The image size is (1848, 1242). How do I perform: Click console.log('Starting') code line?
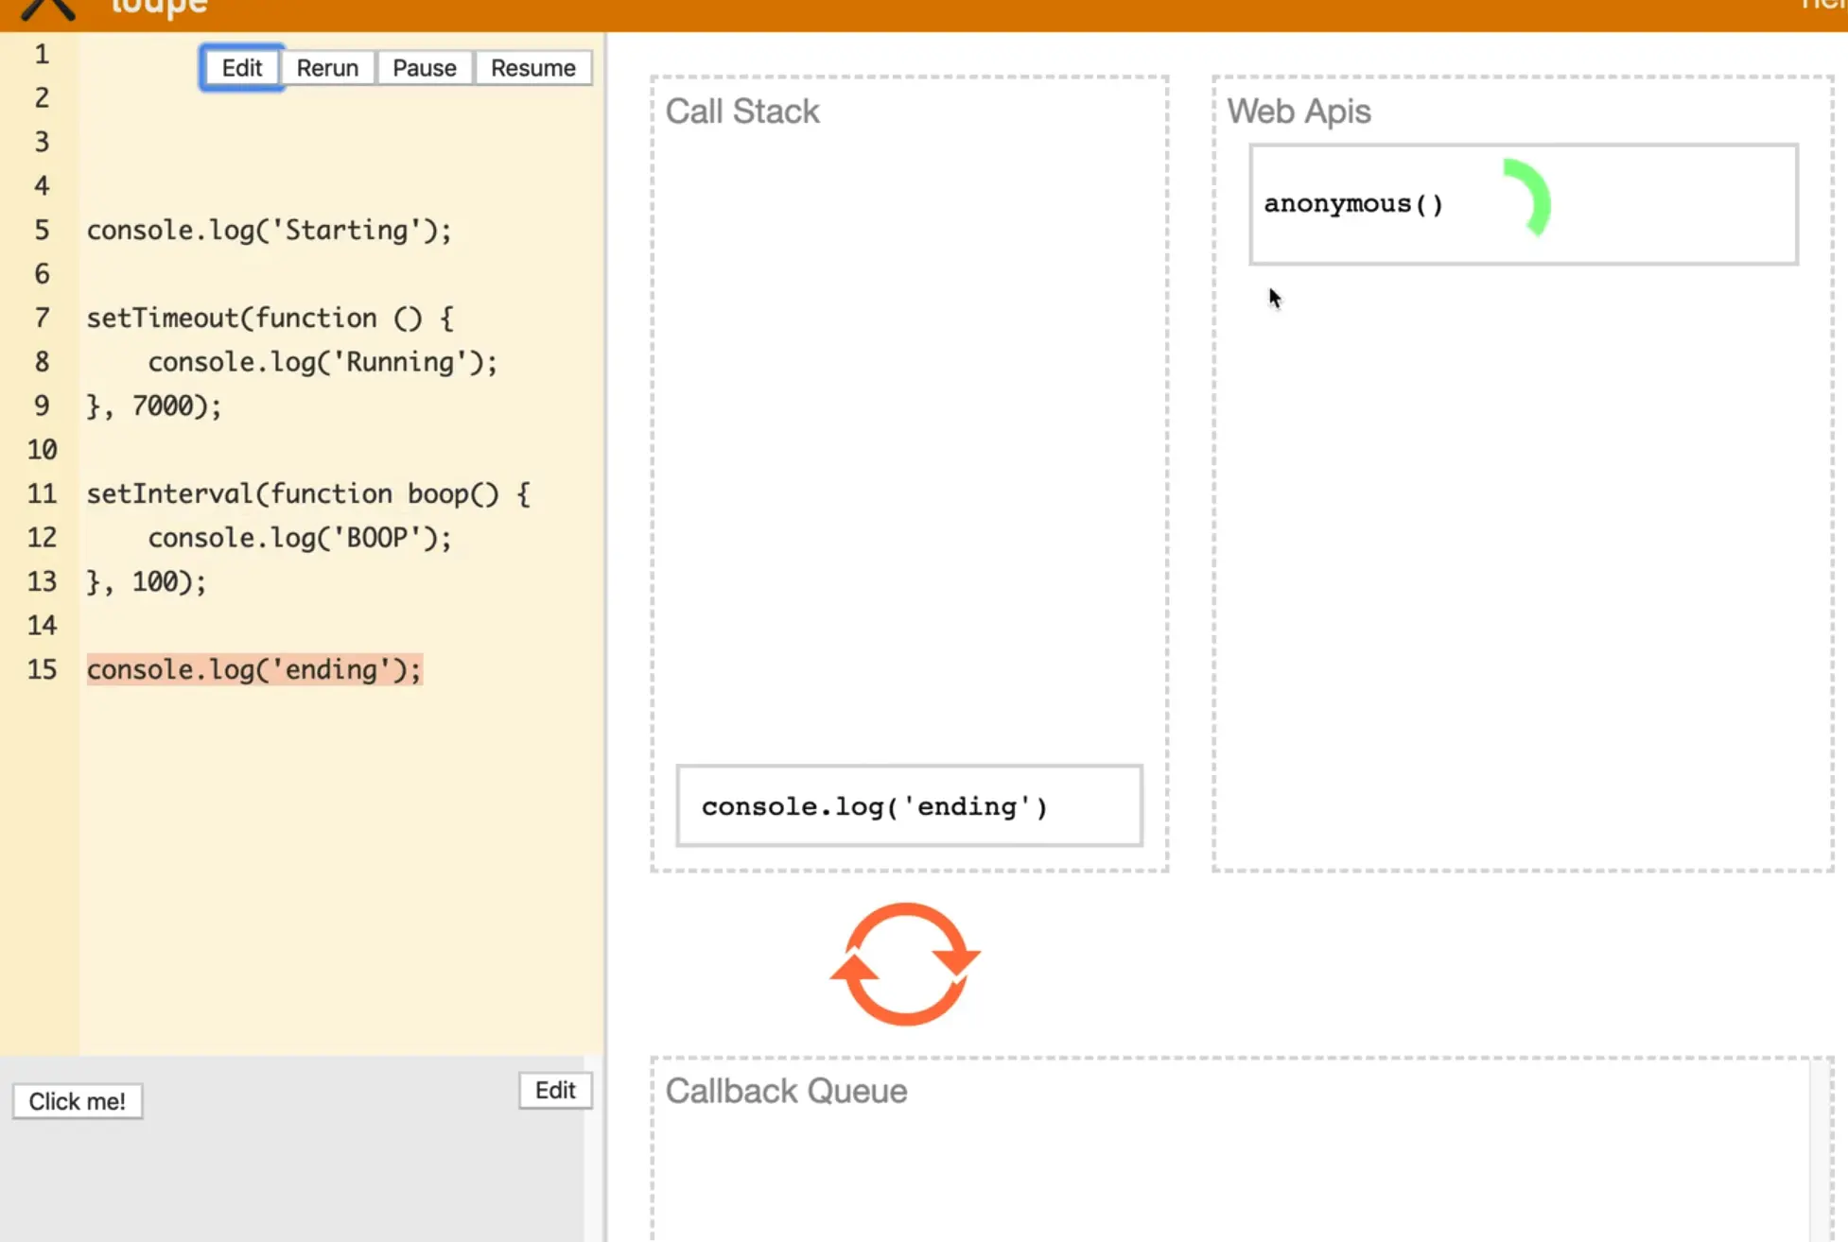(269, 230)
